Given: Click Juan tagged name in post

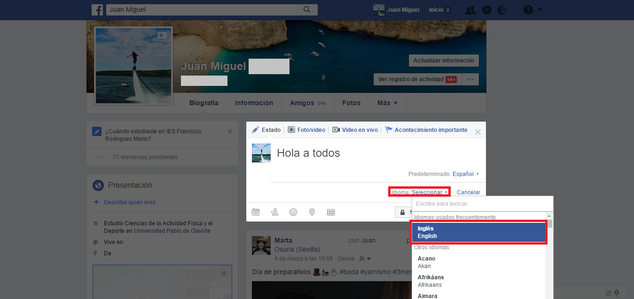Looking at the screenshot, I should (x=368, y=240).
